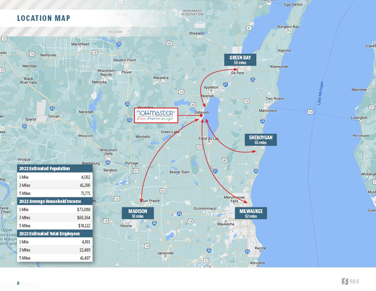The height and width of the screenshot is (291, 376).
Task: Click income value $69,264
Action: point(84,218)
